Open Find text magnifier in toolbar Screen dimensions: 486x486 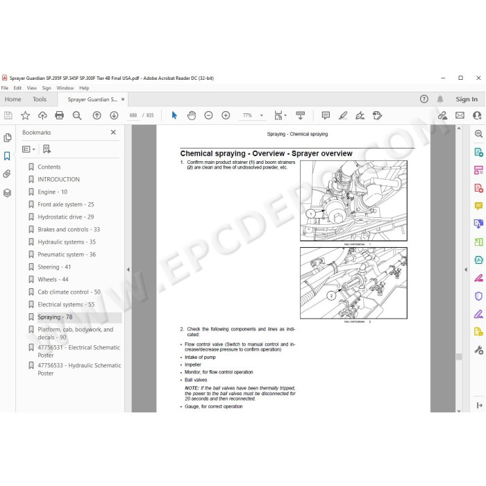click(77, 116)
